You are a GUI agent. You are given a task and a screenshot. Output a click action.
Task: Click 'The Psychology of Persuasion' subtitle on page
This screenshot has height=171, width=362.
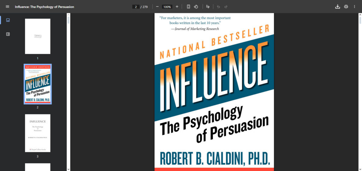tap(214, 124)
